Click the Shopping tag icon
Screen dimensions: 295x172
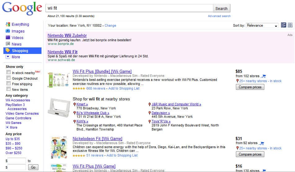click(x=8, y=50)
